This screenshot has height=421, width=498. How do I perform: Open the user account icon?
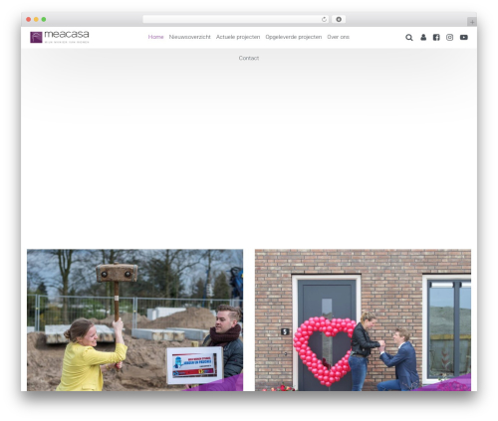[423, 37]
